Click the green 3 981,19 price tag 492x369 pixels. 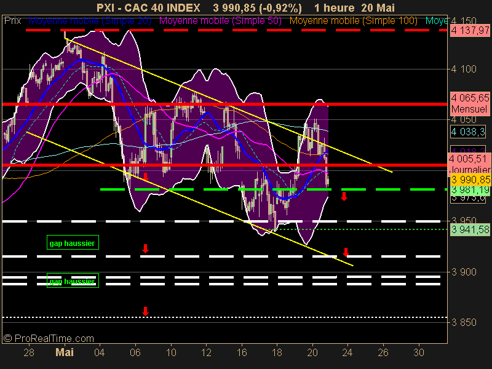pos(470,190)
